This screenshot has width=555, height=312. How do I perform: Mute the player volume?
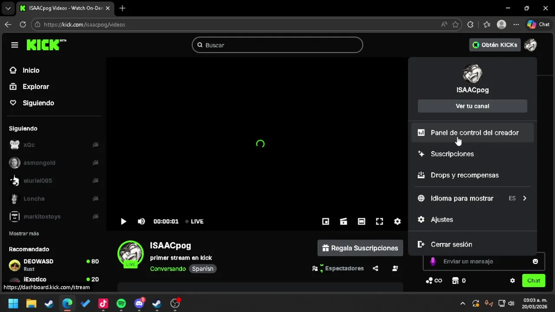[141, 221]
